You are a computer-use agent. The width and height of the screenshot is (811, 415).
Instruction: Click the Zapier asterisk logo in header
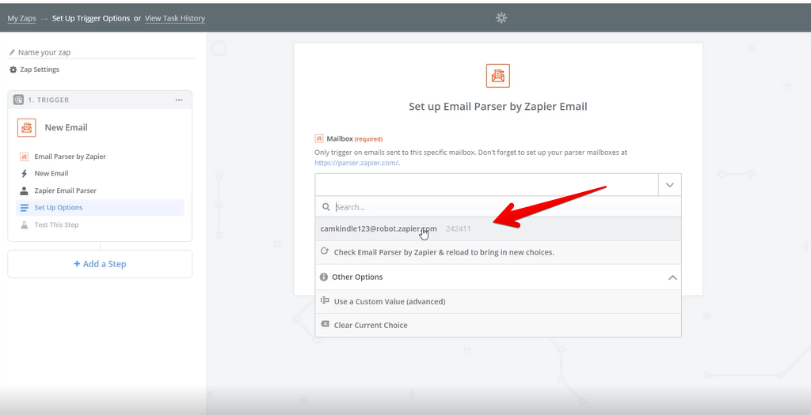501,17
